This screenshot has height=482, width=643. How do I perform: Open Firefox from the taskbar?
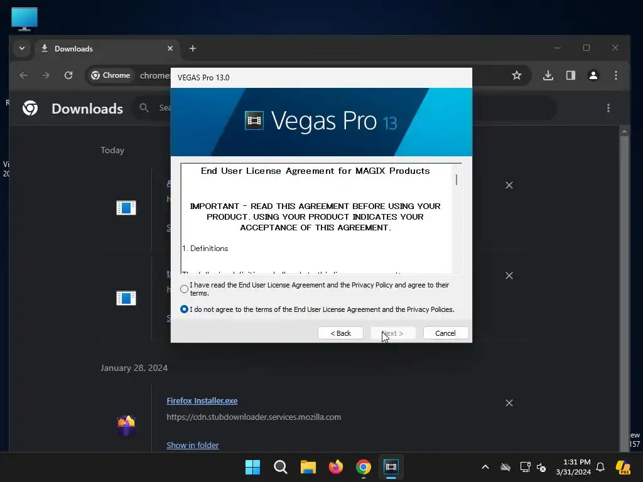coord(336,467)
